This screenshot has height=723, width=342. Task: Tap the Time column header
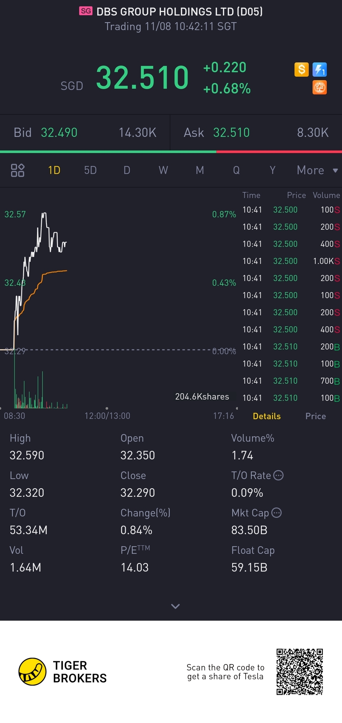point(251,195)
